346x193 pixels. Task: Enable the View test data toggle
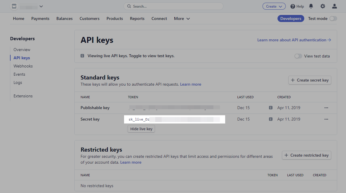pyautogui.click(x=298, y=56)
